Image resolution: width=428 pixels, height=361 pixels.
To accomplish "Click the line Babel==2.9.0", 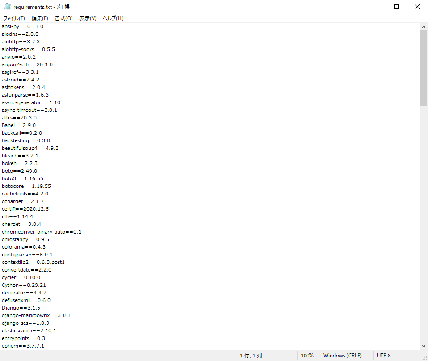I will pos(19,125).
